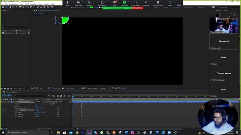Toggle the Snapping checkbox in toolbar
241x135 pixels.
71,7
